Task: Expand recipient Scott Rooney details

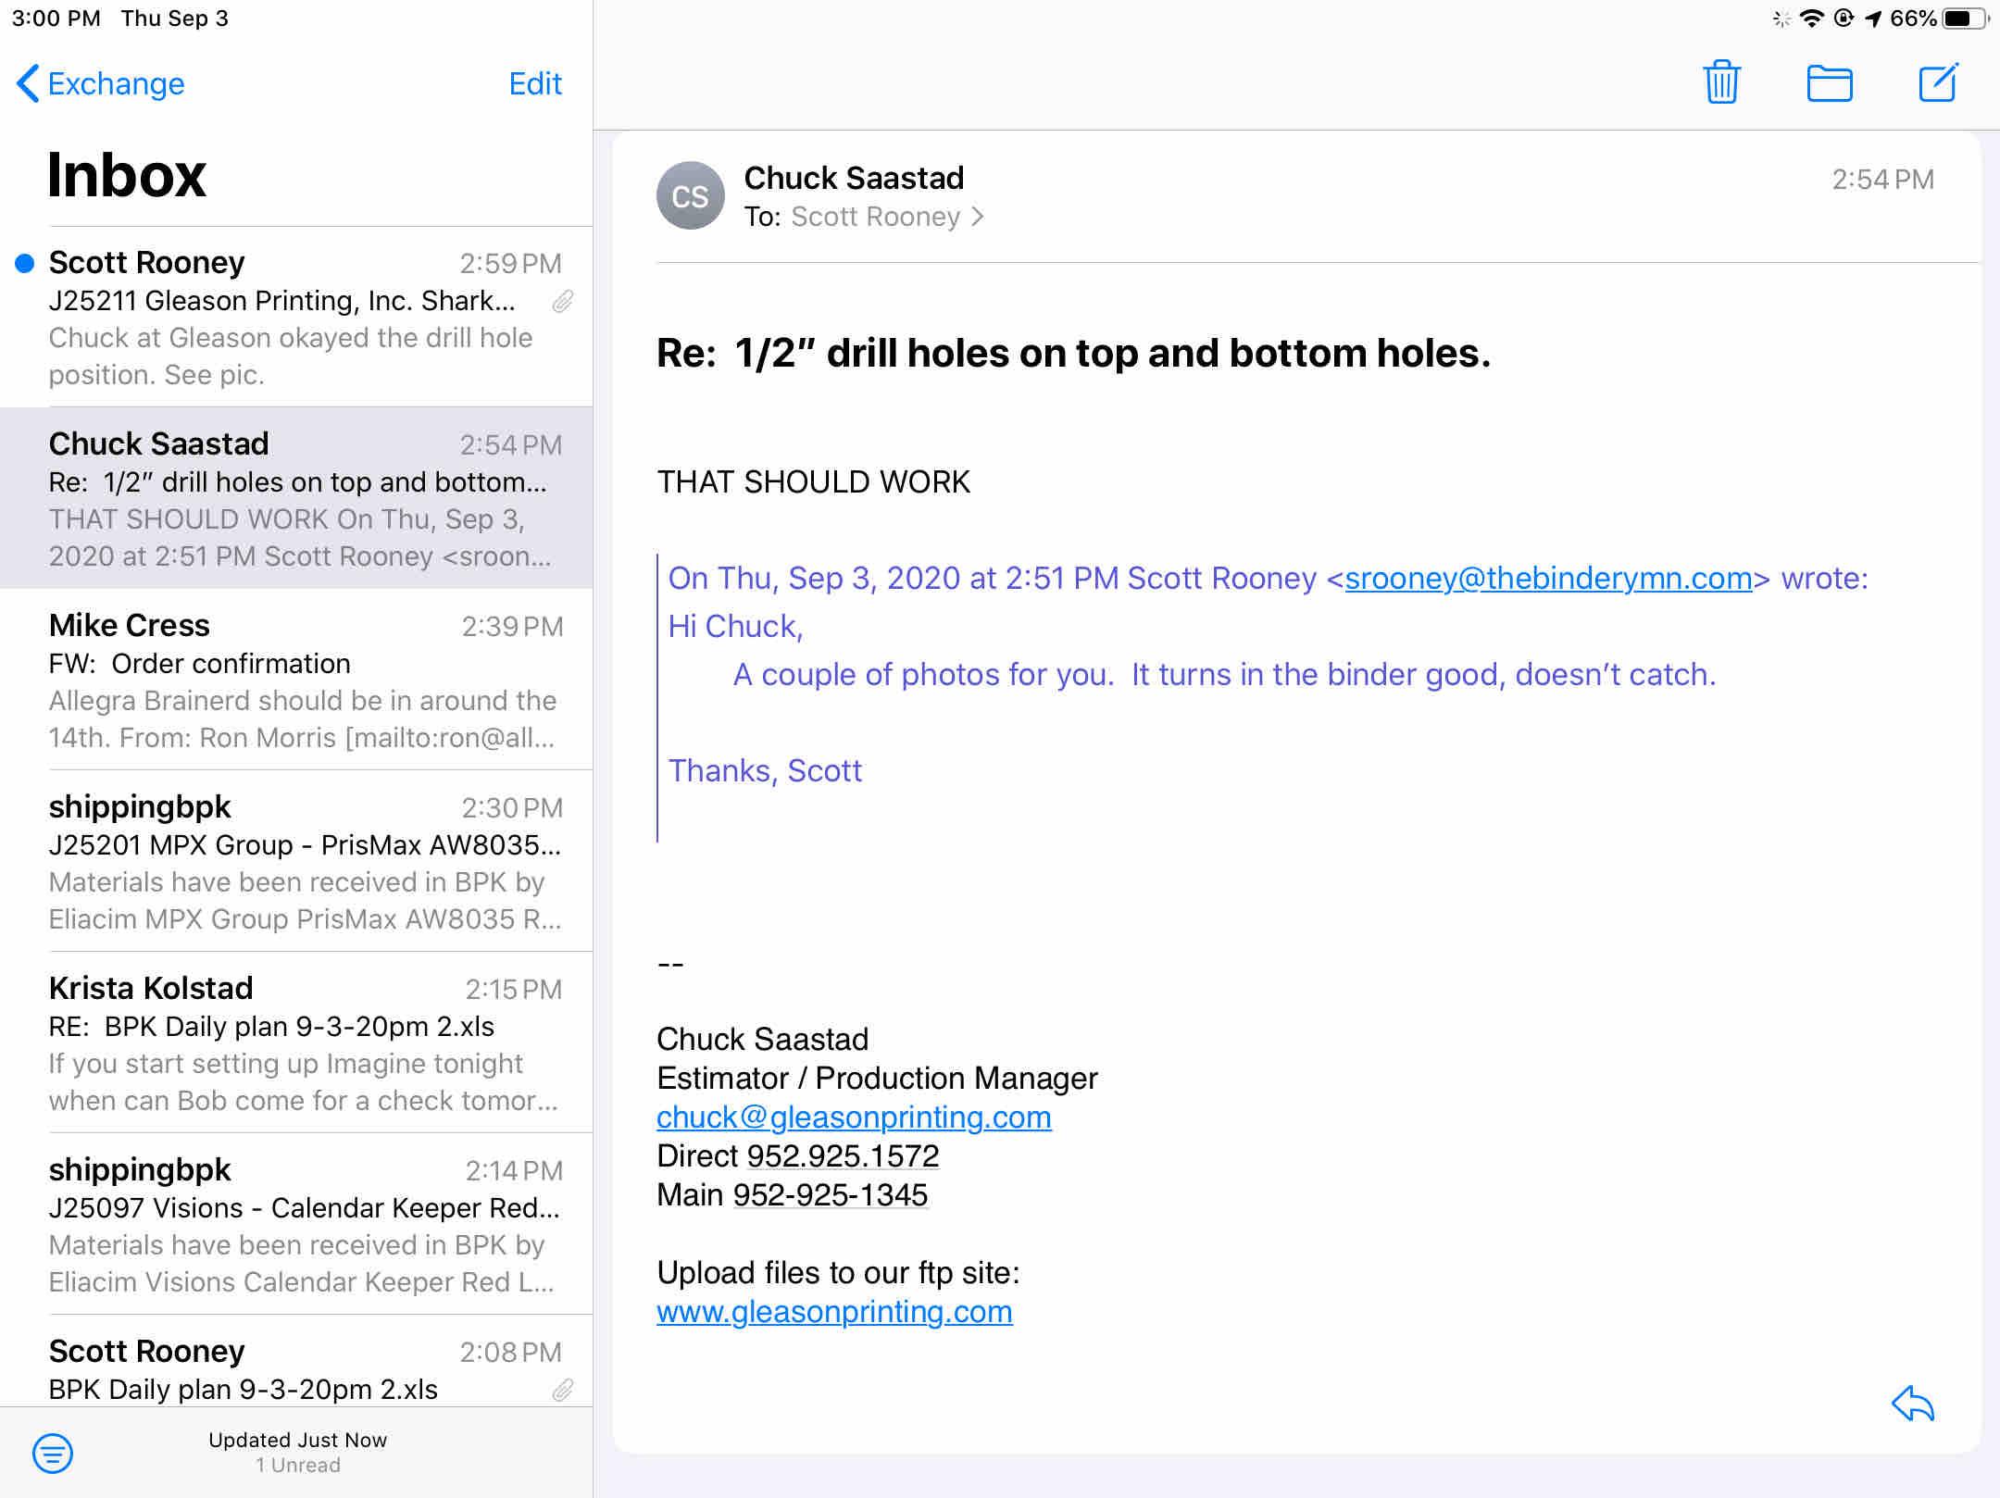Action: [x=886, y=217]
